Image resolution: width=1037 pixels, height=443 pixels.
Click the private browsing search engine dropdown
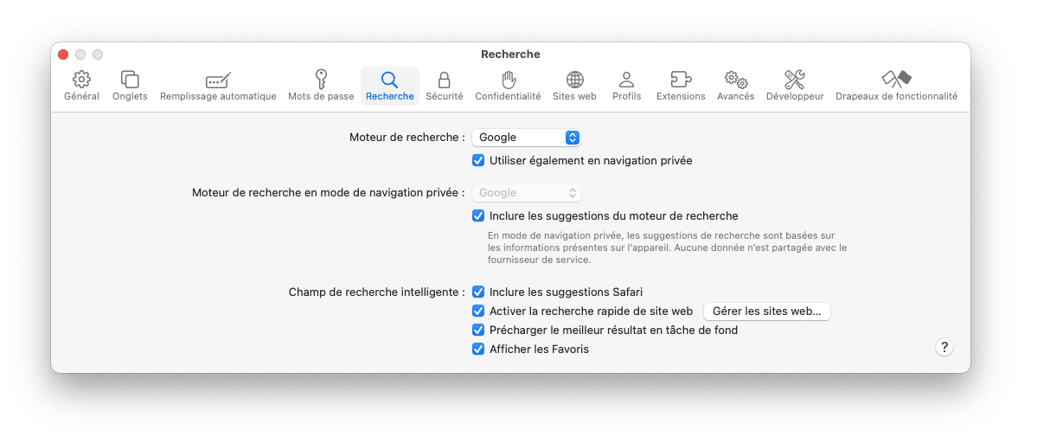point(526,193)
